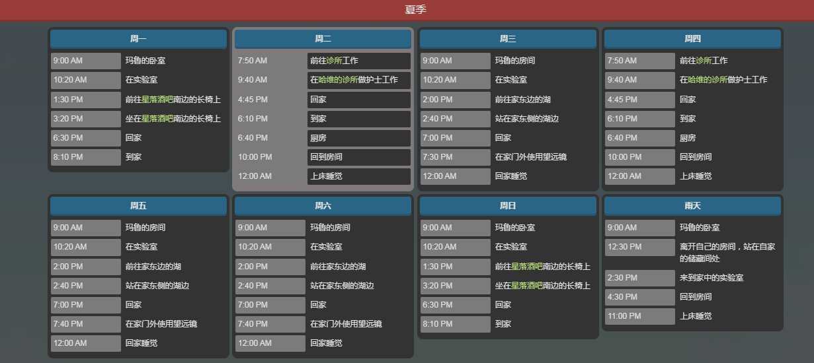Image resolution: width=814 pixels, height=363 pixels.
Task: Click 前往家东边的湖 entry in 周六 card
Action: pyautogui.click(x=338, y=267)
